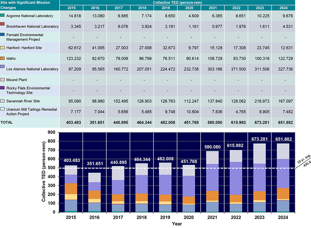Click the green Argonne National Laboratory legend swatch
Image resolution: width=311 pixels, height=228 pixels.
2,15
